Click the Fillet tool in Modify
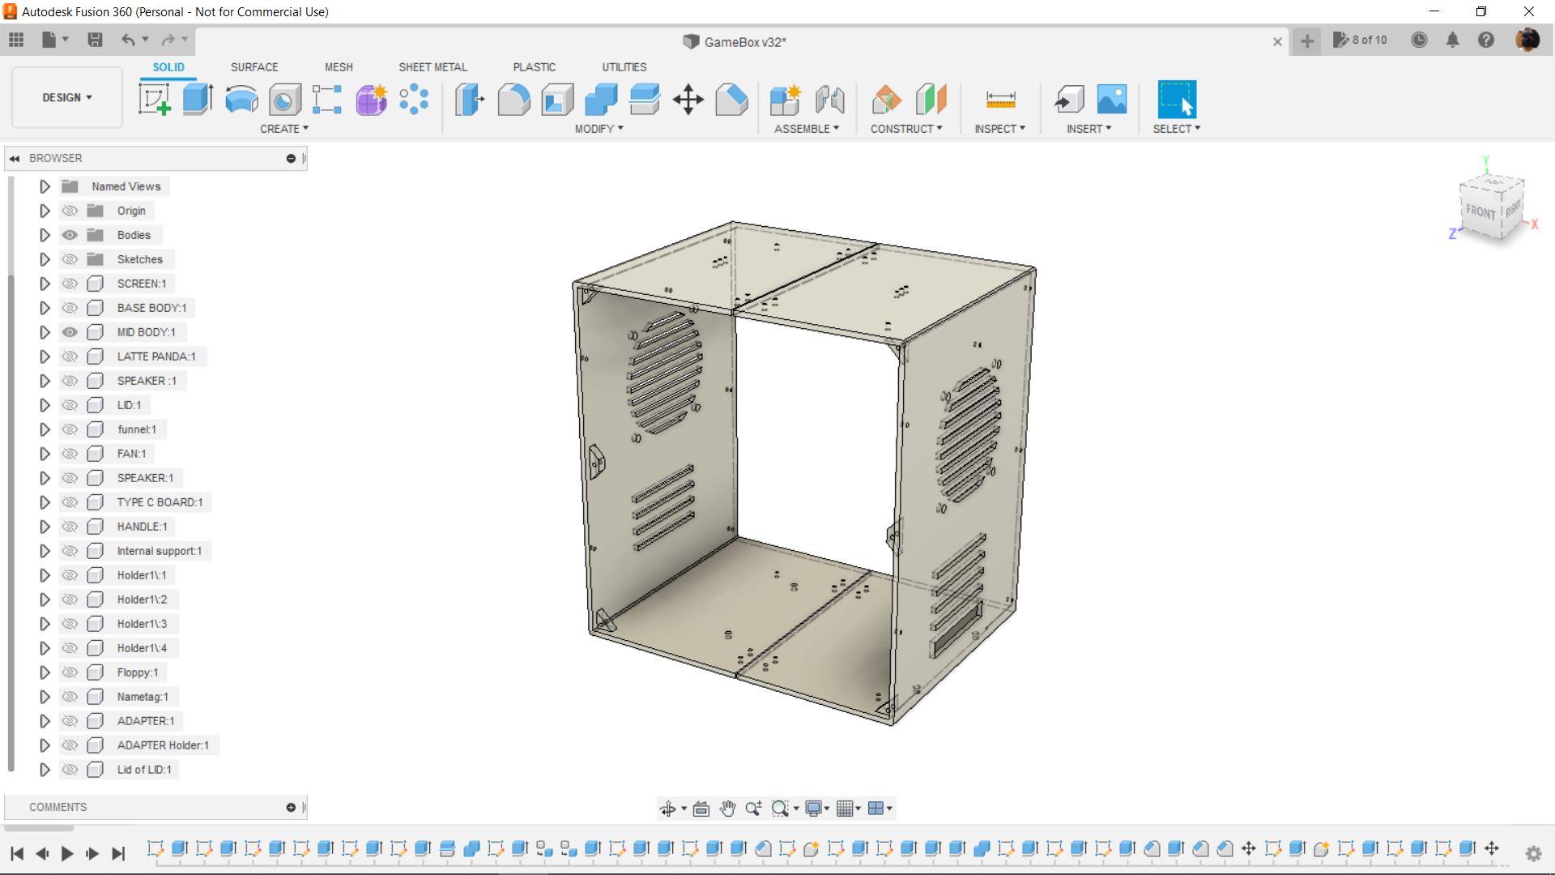This screenshot has height=875, width=1555. 513,100
